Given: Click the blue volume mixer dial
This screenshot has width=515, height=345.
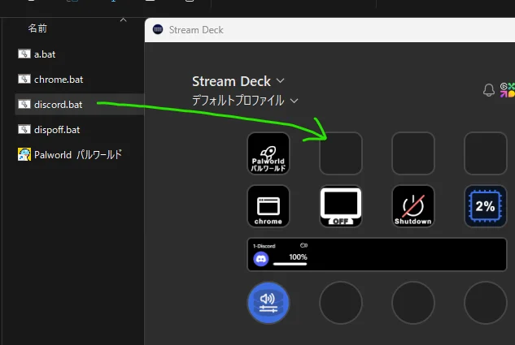Looking at the screenshot, I should 268,303.
